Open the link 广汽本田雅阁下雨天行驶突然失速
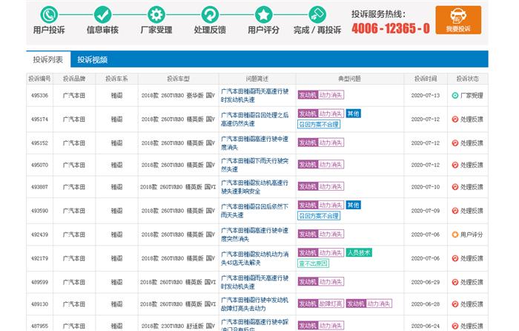The width and height of the screenshot is (519, 331). click(x=254, y=165)
